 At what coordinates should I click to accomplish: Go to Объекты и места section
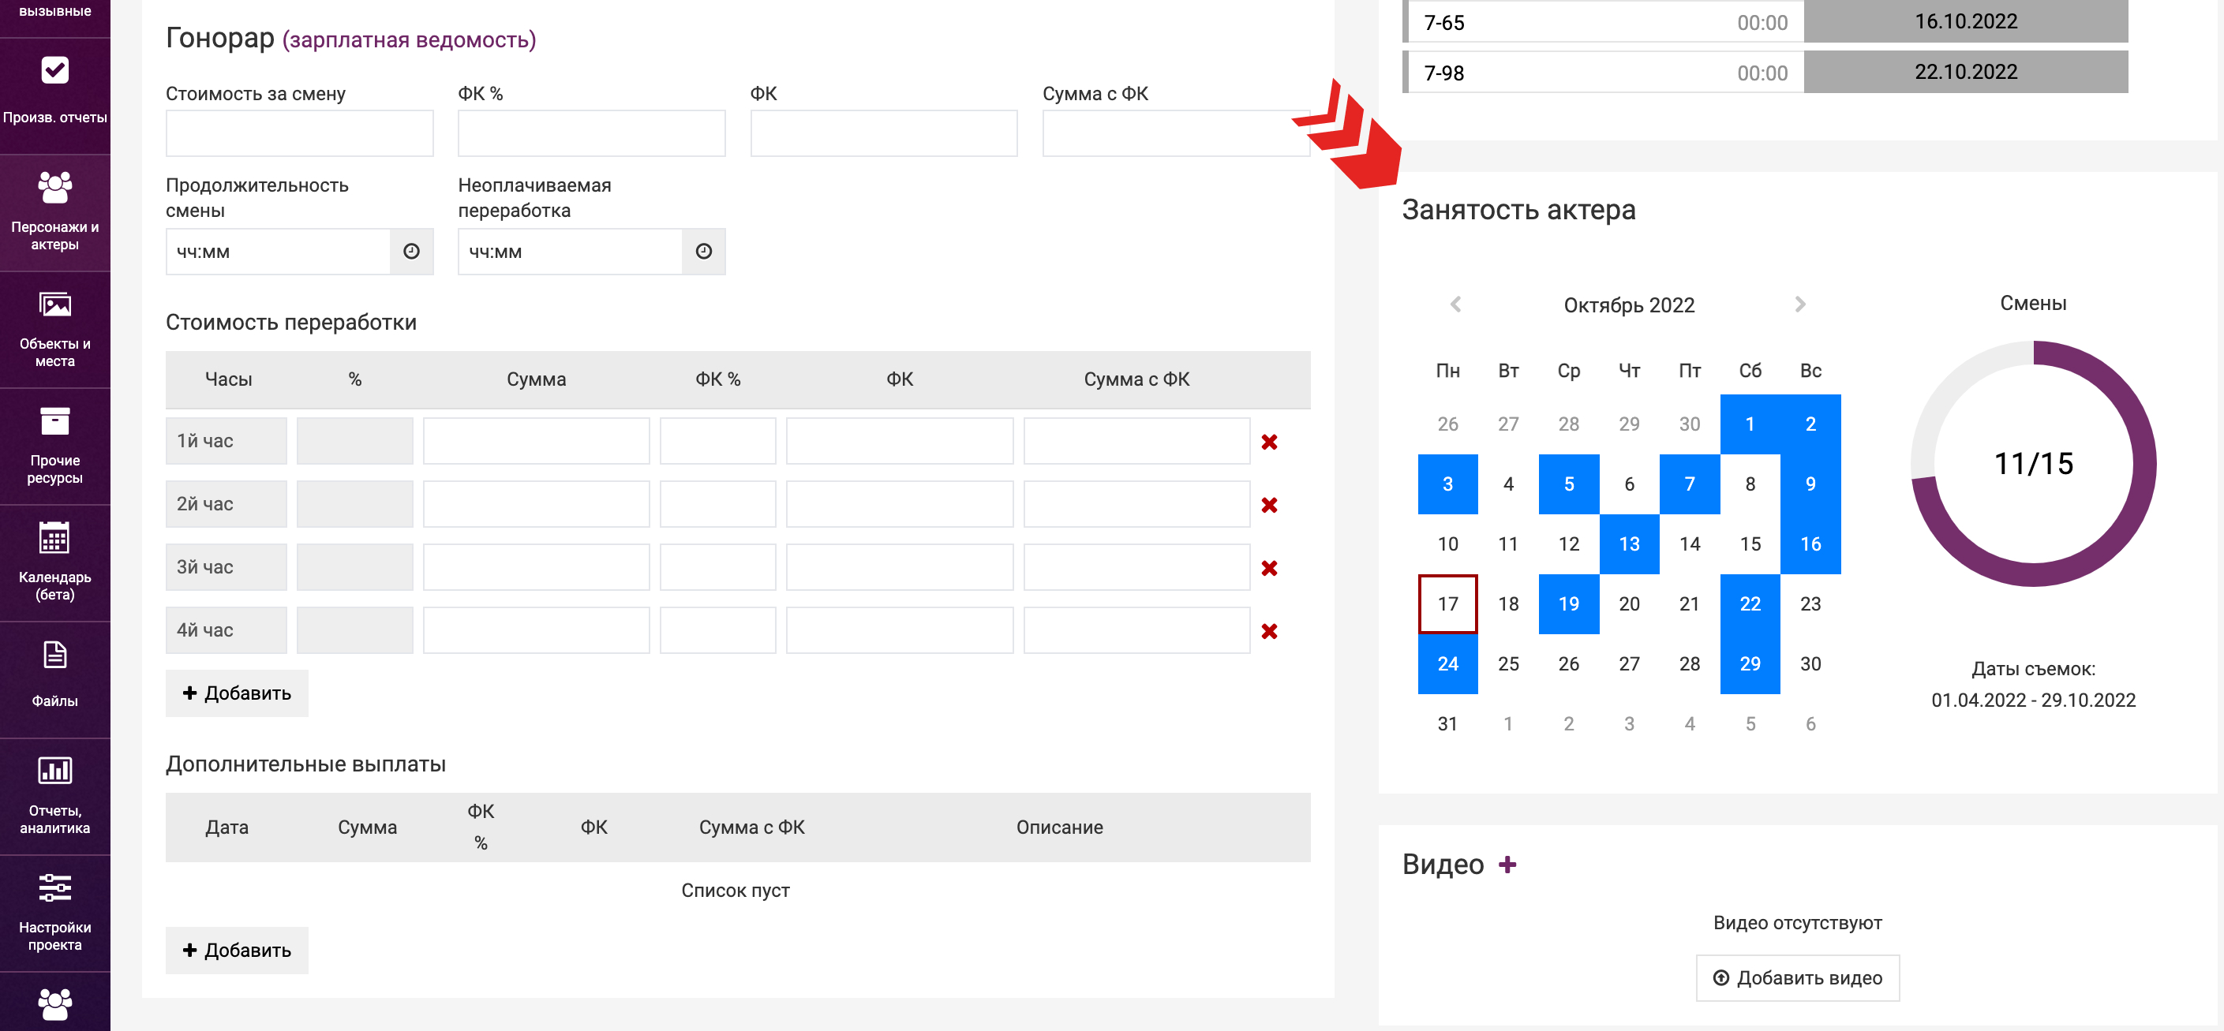pyautogui.click(x=54, y=329)
